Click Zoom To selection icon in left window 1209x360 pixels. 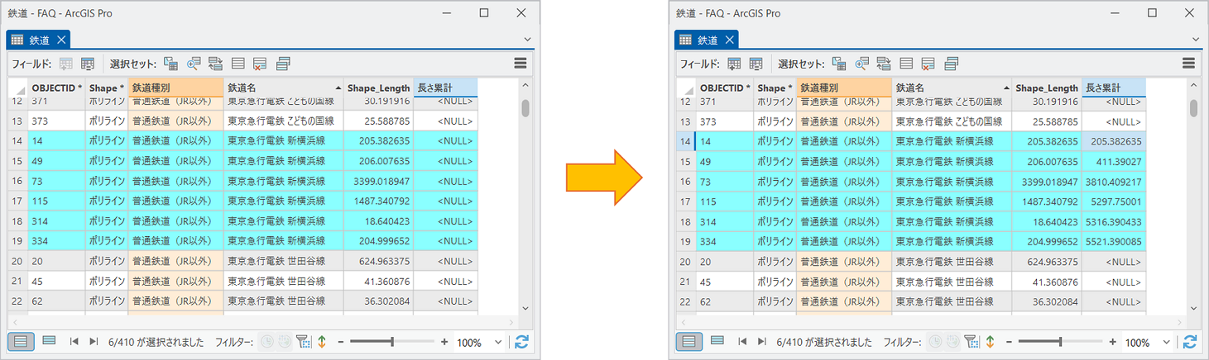coord(194,64)
